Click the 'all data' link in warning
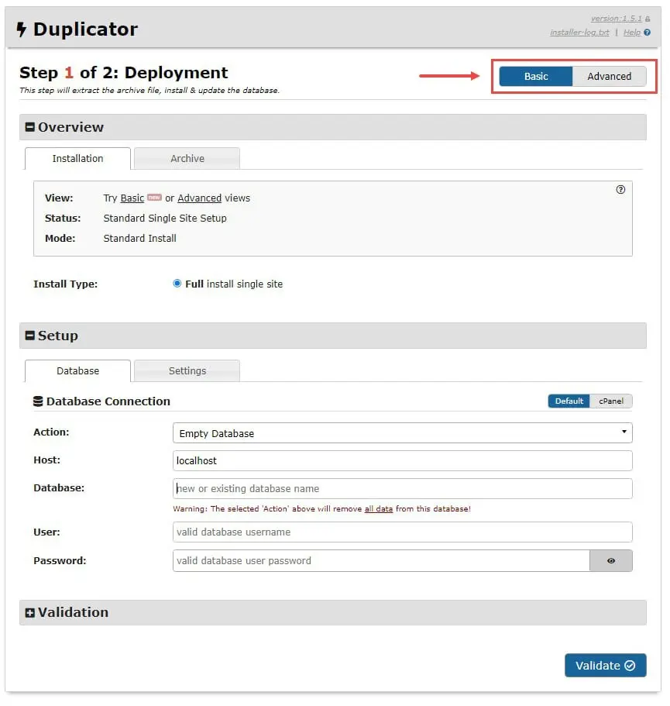The image size is (670, 706). (x=379, y=509)
